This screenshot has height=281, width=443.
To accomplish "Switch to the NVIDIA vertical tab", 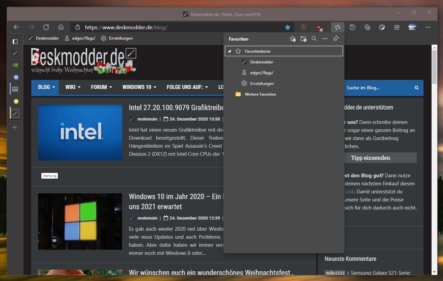I will coord(15,65).
